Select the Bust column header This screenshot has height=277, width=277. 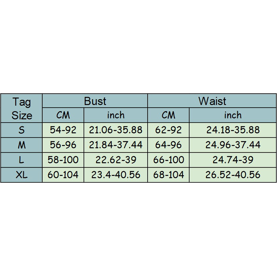[x=95, y=101]
